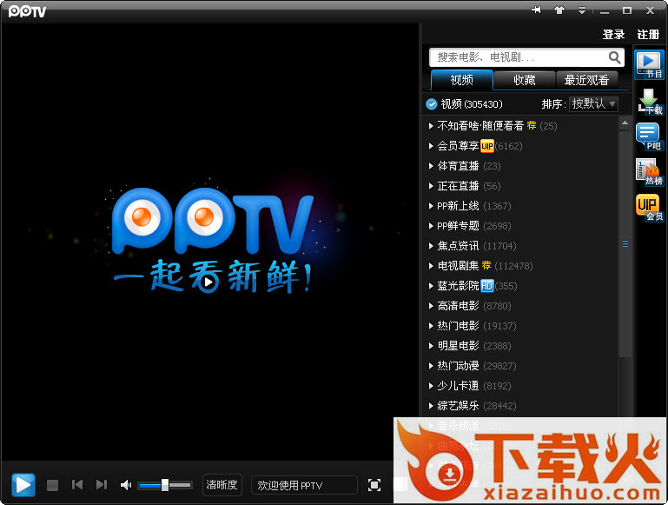Image resolution: width=668 pixels, height=505 pixels.
Task: Pin the window with the pushpin icon
Action: coord(536,10)
